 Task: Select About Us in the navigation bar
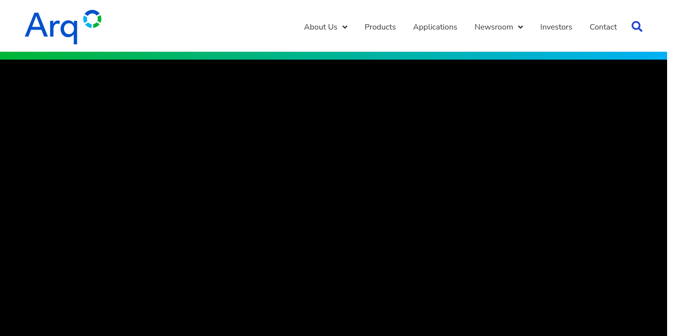[321, 27]
